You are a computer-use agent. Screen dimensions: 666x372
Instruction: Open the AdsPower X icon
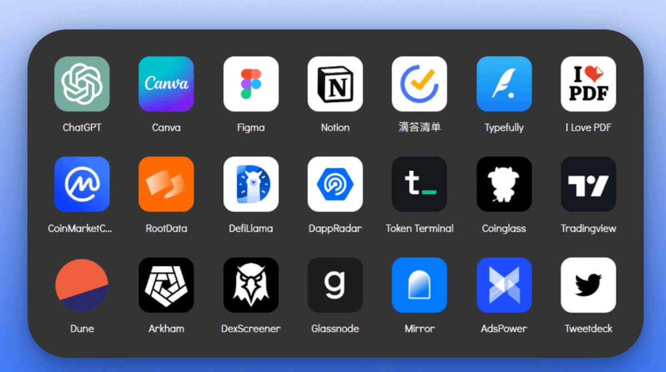pos(504,285)
